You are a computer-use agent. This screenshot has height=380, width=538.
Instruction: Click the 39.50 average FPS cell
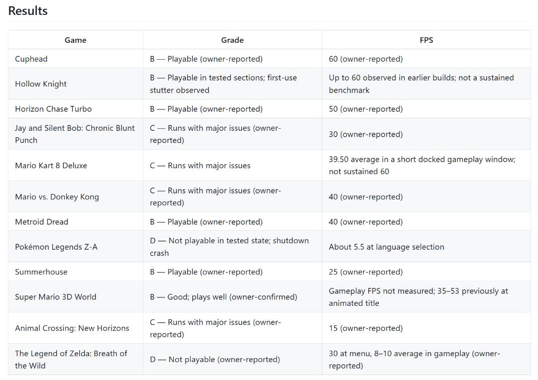tap(426, 165)
